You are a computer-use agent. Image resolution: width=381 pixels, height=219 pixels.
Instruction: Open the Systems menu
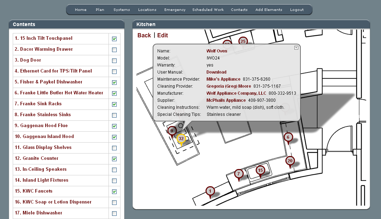pos(122,10)
